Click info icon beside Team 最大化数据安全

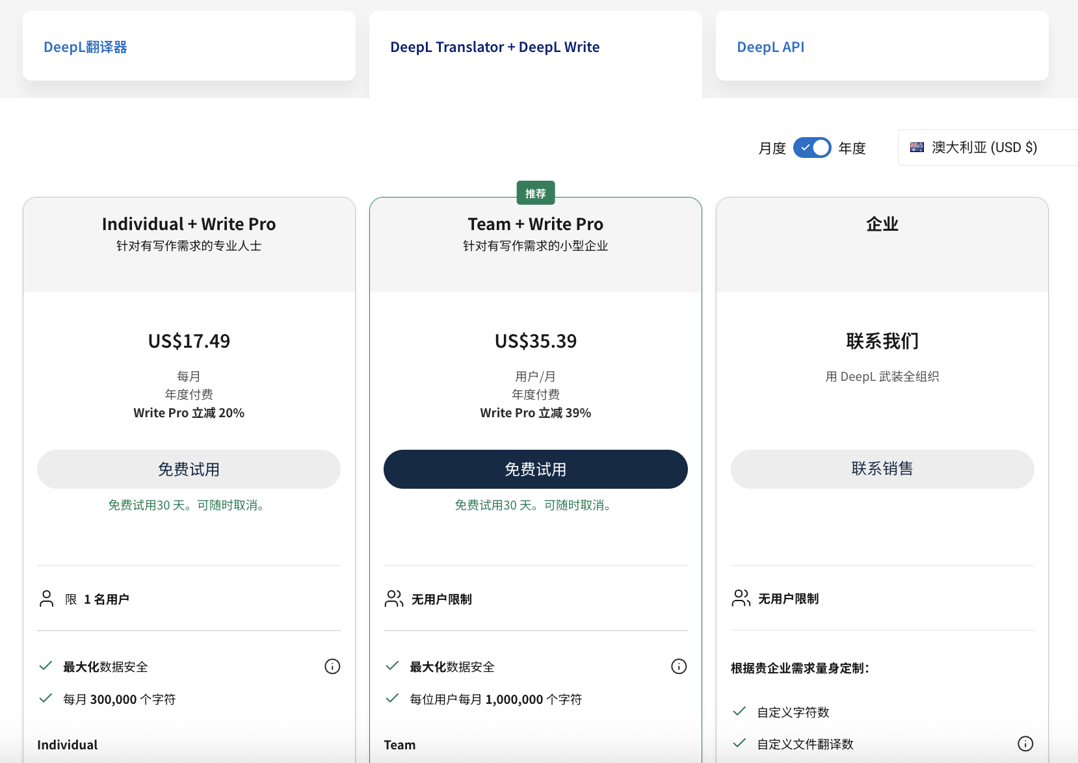tap(679, 666)
